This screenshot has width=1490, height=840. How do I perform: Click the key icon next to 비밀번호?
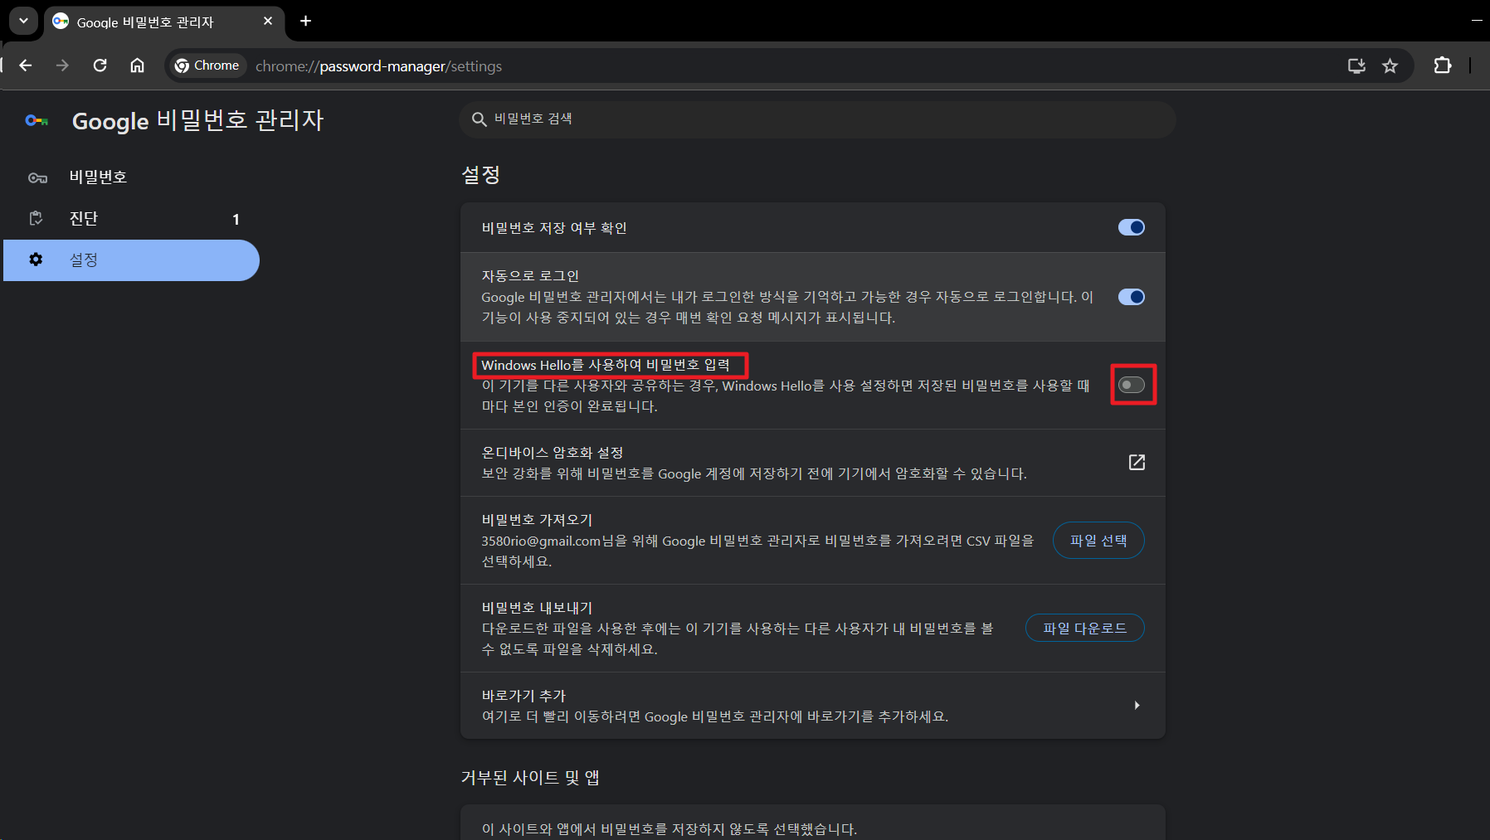point(37,177)
